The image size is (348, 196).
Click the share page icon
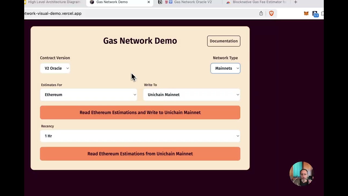(261, 13)
